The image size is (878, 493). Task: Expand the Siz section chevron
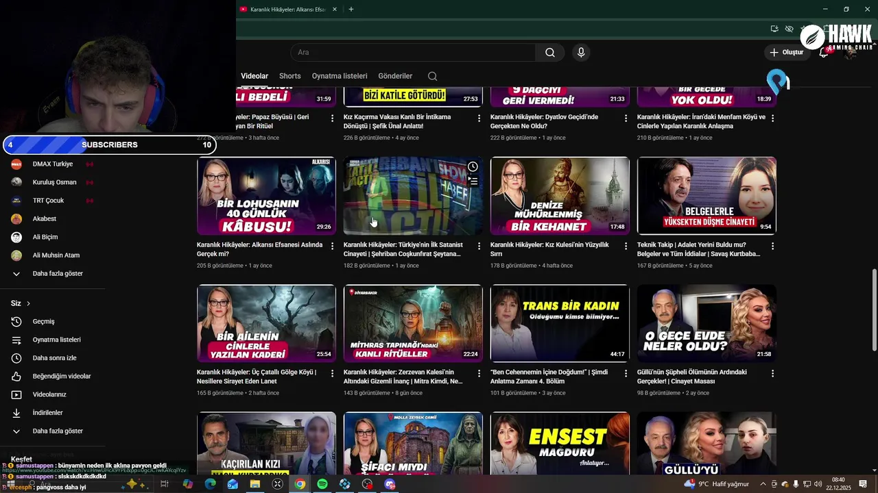[x=28, y=303]
